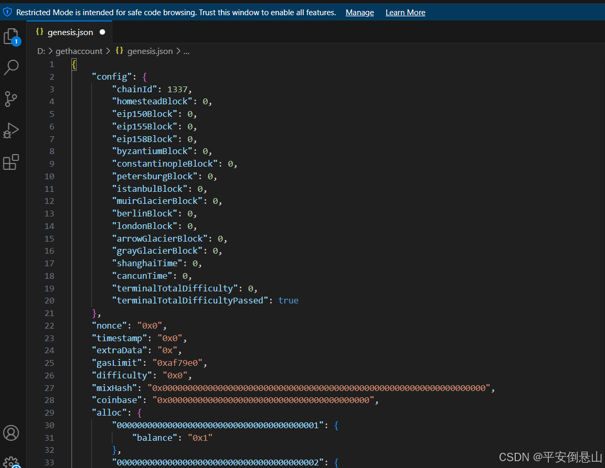Click line number 21 in the gutter
This screenshot has height=468, width=605.
click(49, 313)
